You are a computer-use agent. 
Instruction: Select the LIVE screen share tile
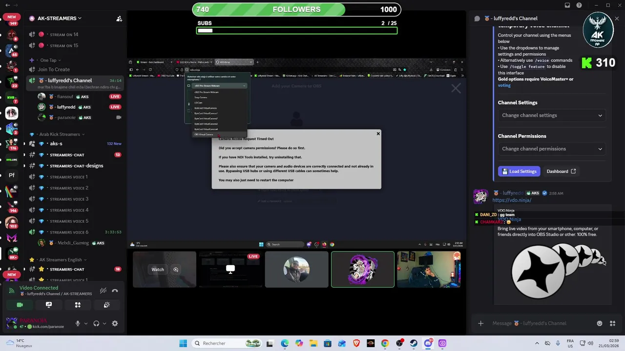click(x=230, y=269)
